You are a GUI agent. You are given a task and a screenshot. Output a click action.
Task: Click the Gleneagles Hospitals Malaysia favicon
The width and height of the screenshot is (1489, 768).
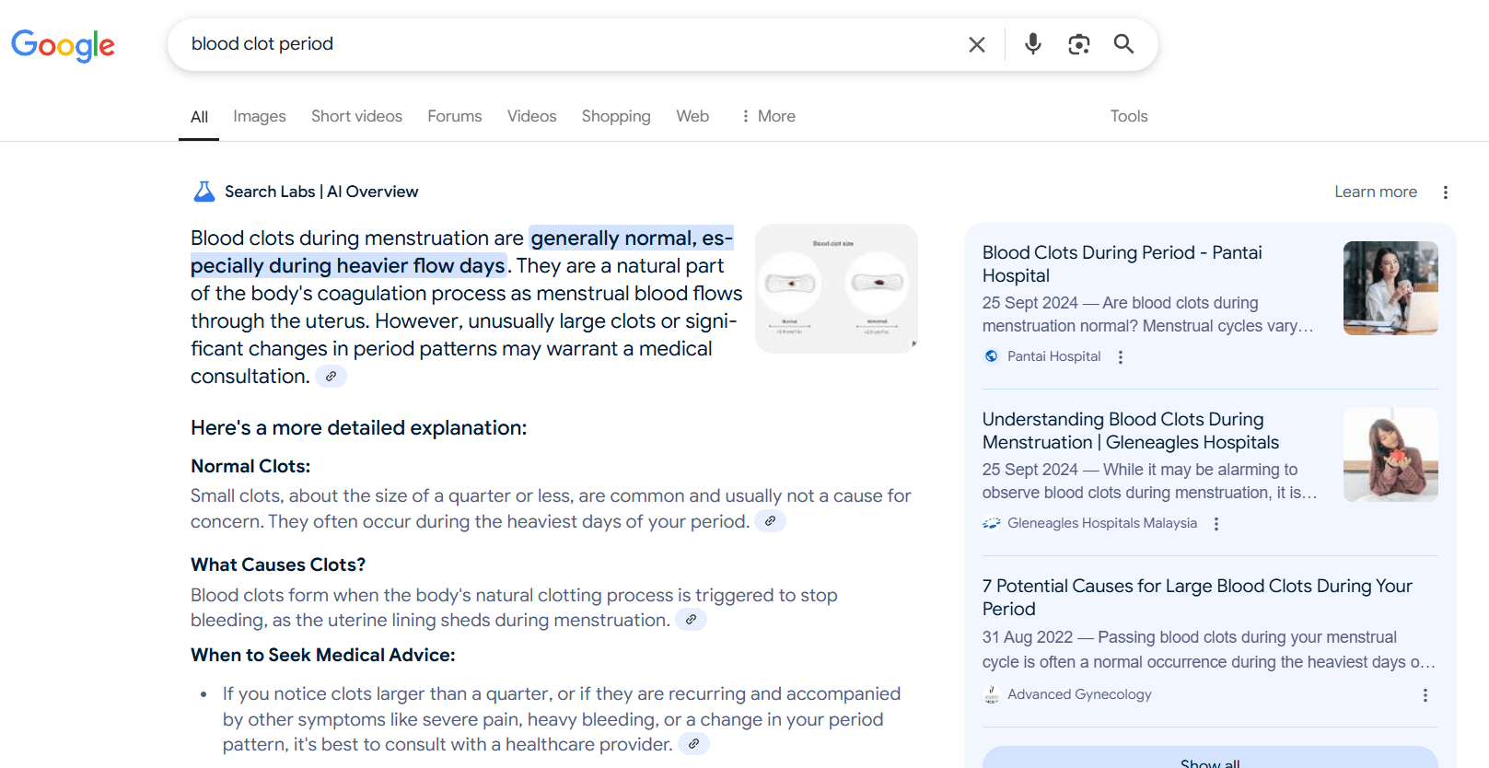(992, 523)
